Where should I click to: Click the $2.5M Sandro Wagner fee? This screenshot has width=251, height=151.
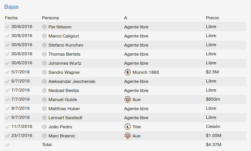212,72
